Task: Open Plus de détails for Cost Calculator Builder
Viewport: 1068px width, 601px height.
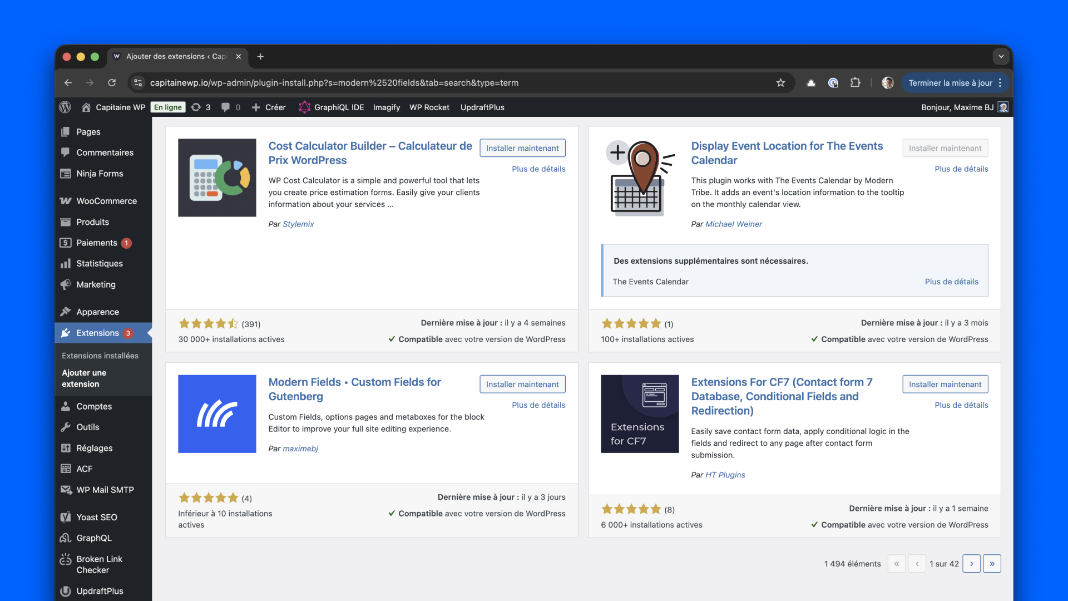Action: click(538, 169)
